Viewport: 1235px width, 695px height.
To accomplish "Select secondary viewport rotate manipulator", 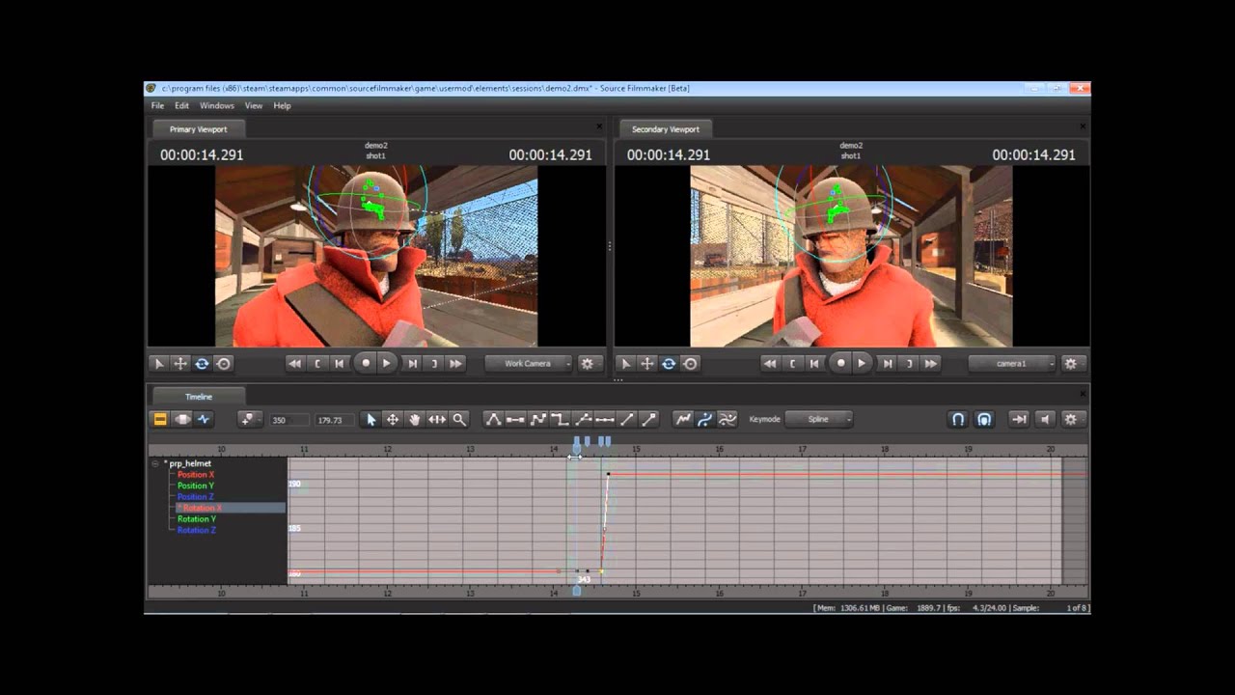I will 669,364.
